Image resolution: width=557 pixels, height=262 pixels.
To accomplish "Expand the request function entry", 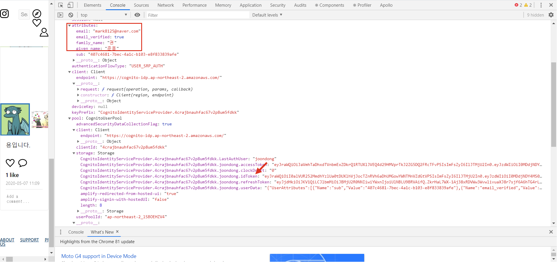I will 78,89.
